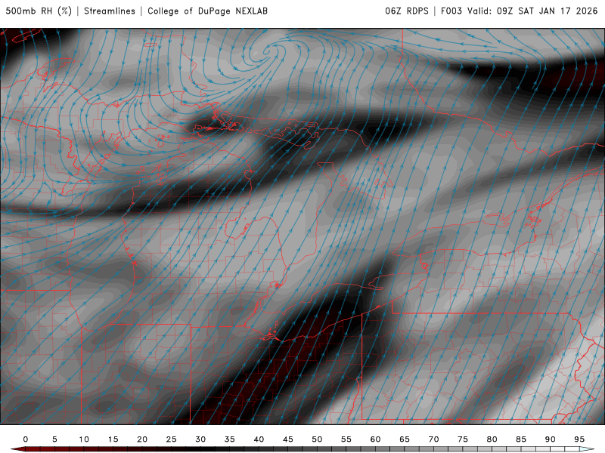This screenshot has width=605, height=453.
Task: Click the colorbar label "40"
Action: click(259, 439)
